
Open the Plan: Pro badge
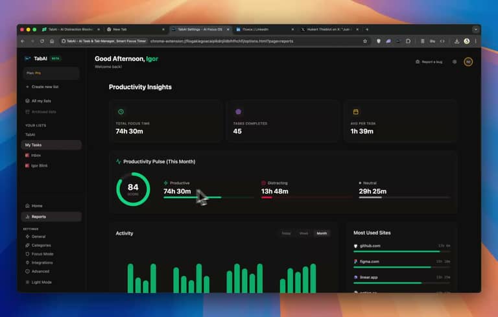tap(51, 73)
